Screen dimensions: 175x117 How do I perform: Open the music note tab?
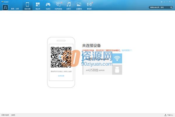pyautogui.click(x=69, y=6)
